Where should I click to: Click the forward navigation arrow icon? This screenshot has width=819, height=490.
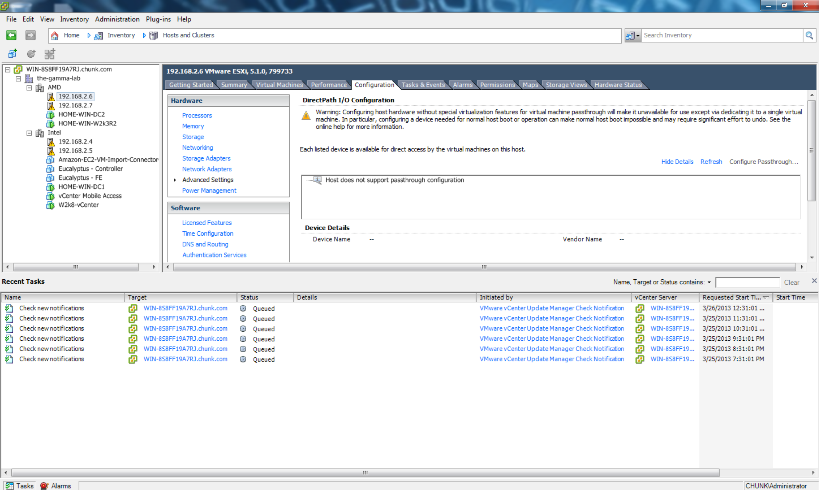30,35
